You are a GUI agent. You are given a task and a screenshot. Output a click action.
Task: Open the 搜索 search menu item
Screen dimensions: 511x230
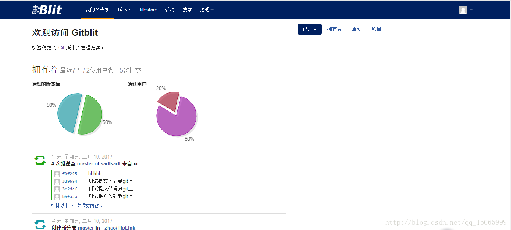click(x=187, y=10)
